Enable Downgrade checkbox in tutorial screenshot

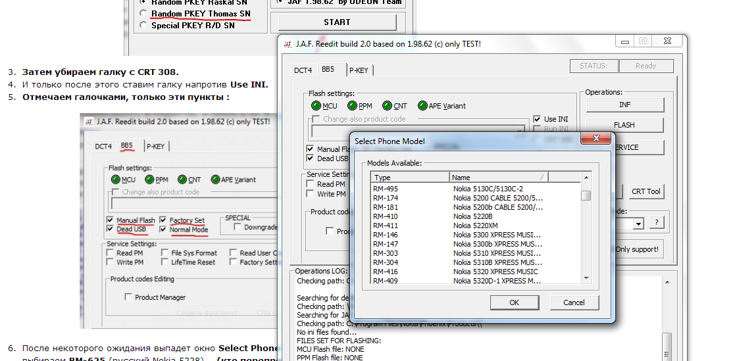[x=237, y=227]
